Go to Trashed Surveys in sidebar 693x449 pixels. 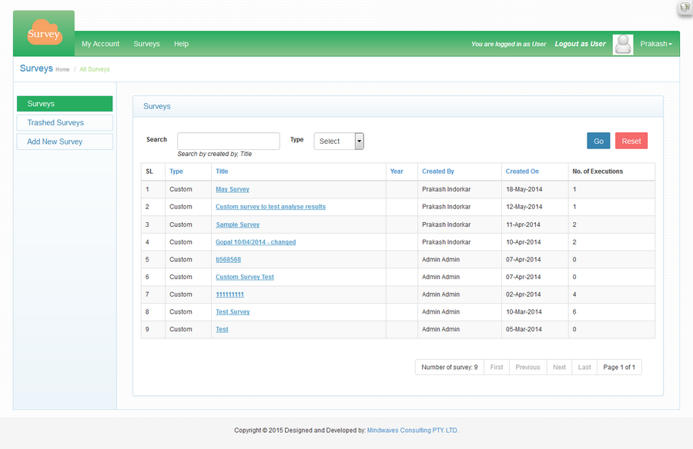[x=65, y=123]
